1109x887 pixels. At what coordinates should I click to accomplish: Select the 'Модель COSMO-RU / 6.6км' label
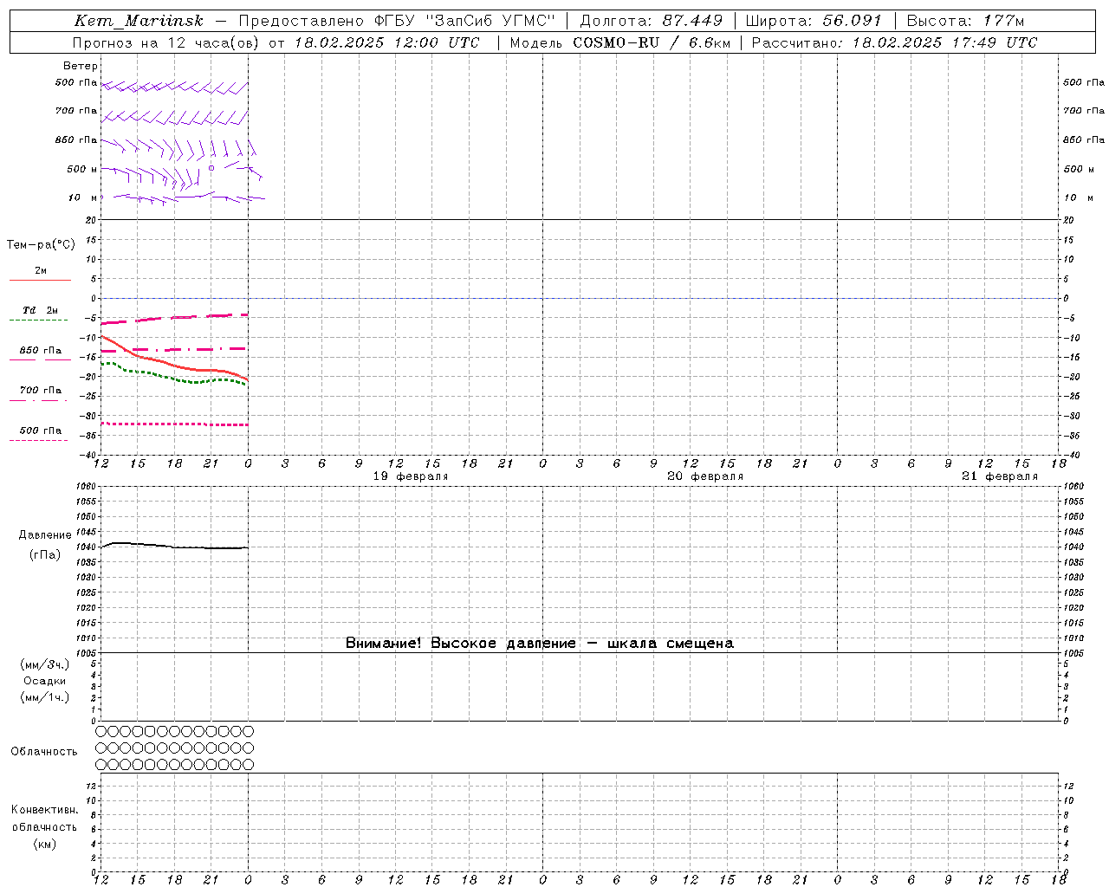pyautogui.click(x=619, y=42)
